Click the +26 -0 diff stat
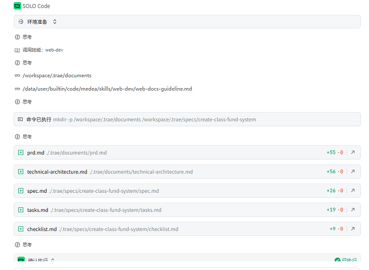The image size is (369, 270). coord(334,191)
